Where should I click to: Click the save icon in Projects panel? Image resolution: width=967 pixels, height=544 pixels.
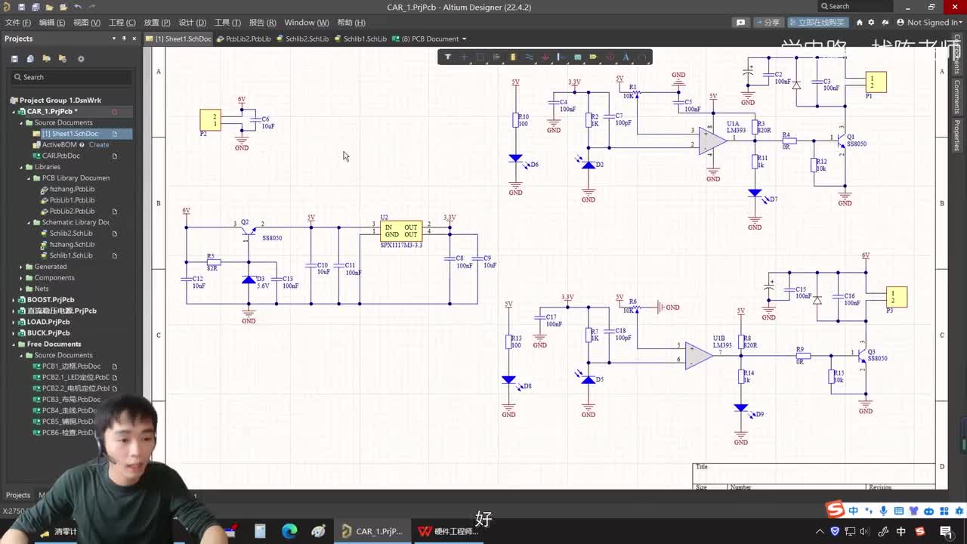click(x=14, y=58)
